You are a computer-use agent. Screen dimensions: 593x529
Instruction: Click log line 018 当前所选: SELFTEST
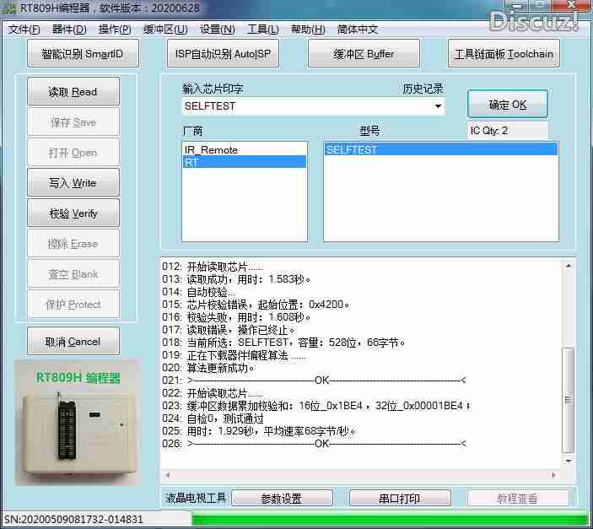click(283, 343)
